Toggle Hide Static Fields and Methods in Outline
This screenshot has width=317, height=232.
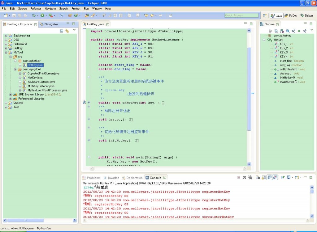click(x=293, y=31)
